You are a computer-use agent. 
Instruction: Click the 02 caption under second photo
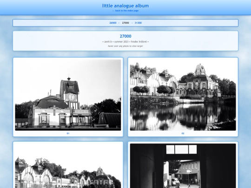click(183, 133)
